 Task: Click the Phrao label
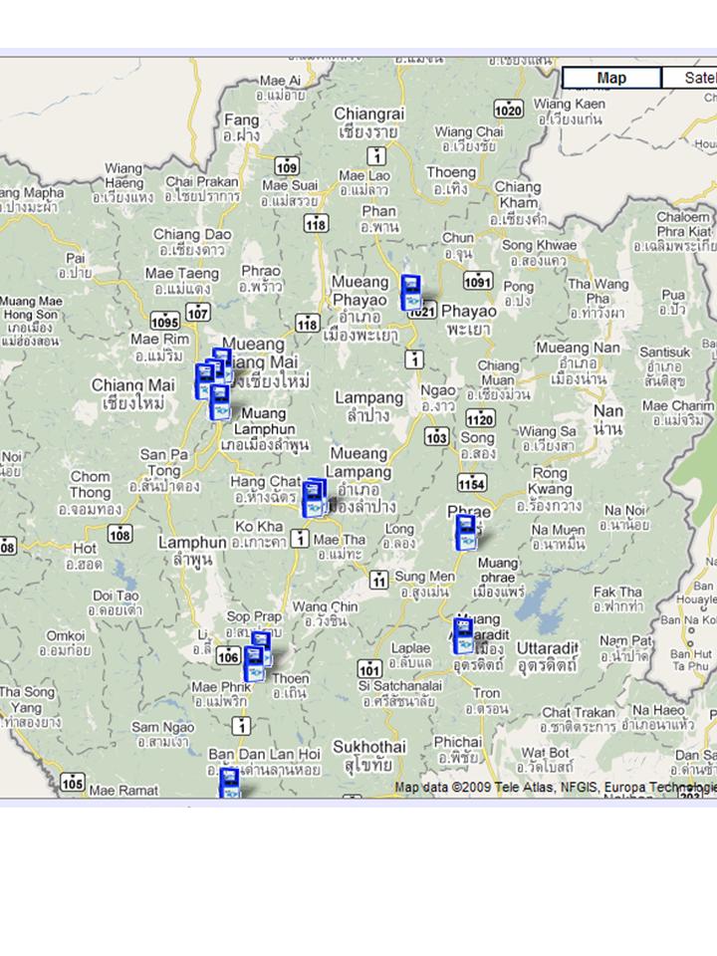pyautogui.click(x=260, y=278)
